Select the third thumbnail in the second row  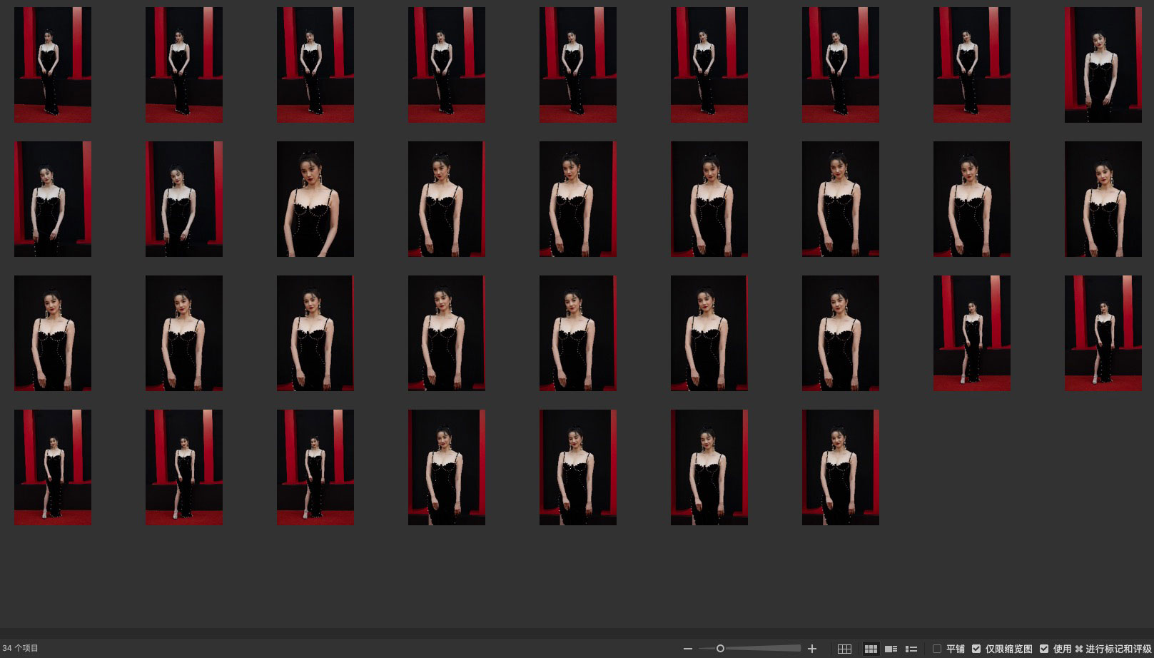(315, 199)
